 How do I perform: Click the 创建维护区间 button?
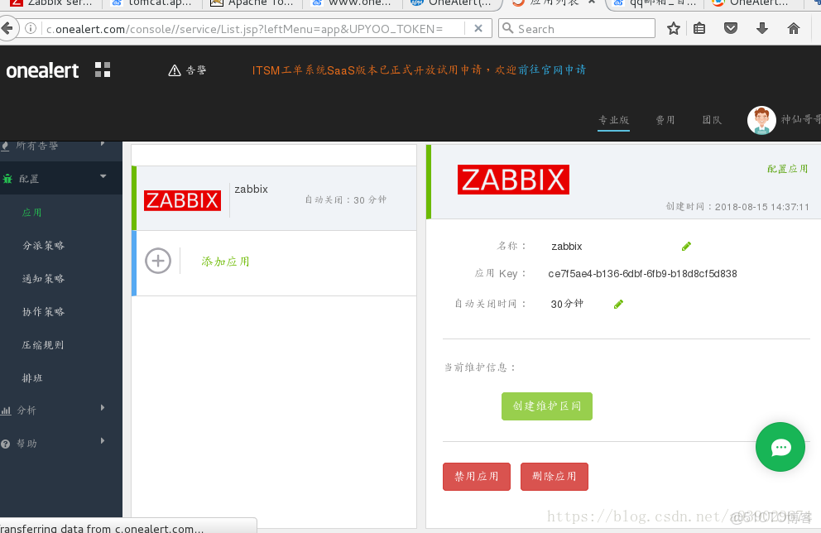tap(546, 406)
